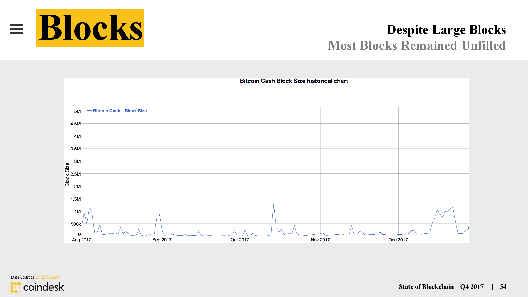Viewport: 528px width, 297px height.
Task: Click the coindesk wordmark text
Action: (44, 287)
